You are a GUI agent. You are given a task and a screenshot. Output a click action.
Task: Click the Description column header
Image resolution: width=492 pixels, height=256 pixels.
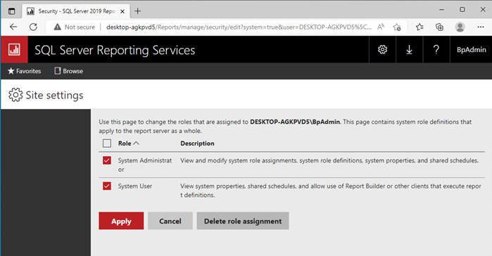[x=197, y=143]
